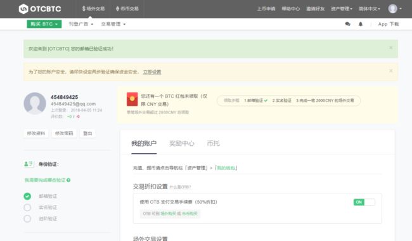Expand the 资产管理 asset management menu
Viewport: 412px width, 241px height.
point(342,9)
